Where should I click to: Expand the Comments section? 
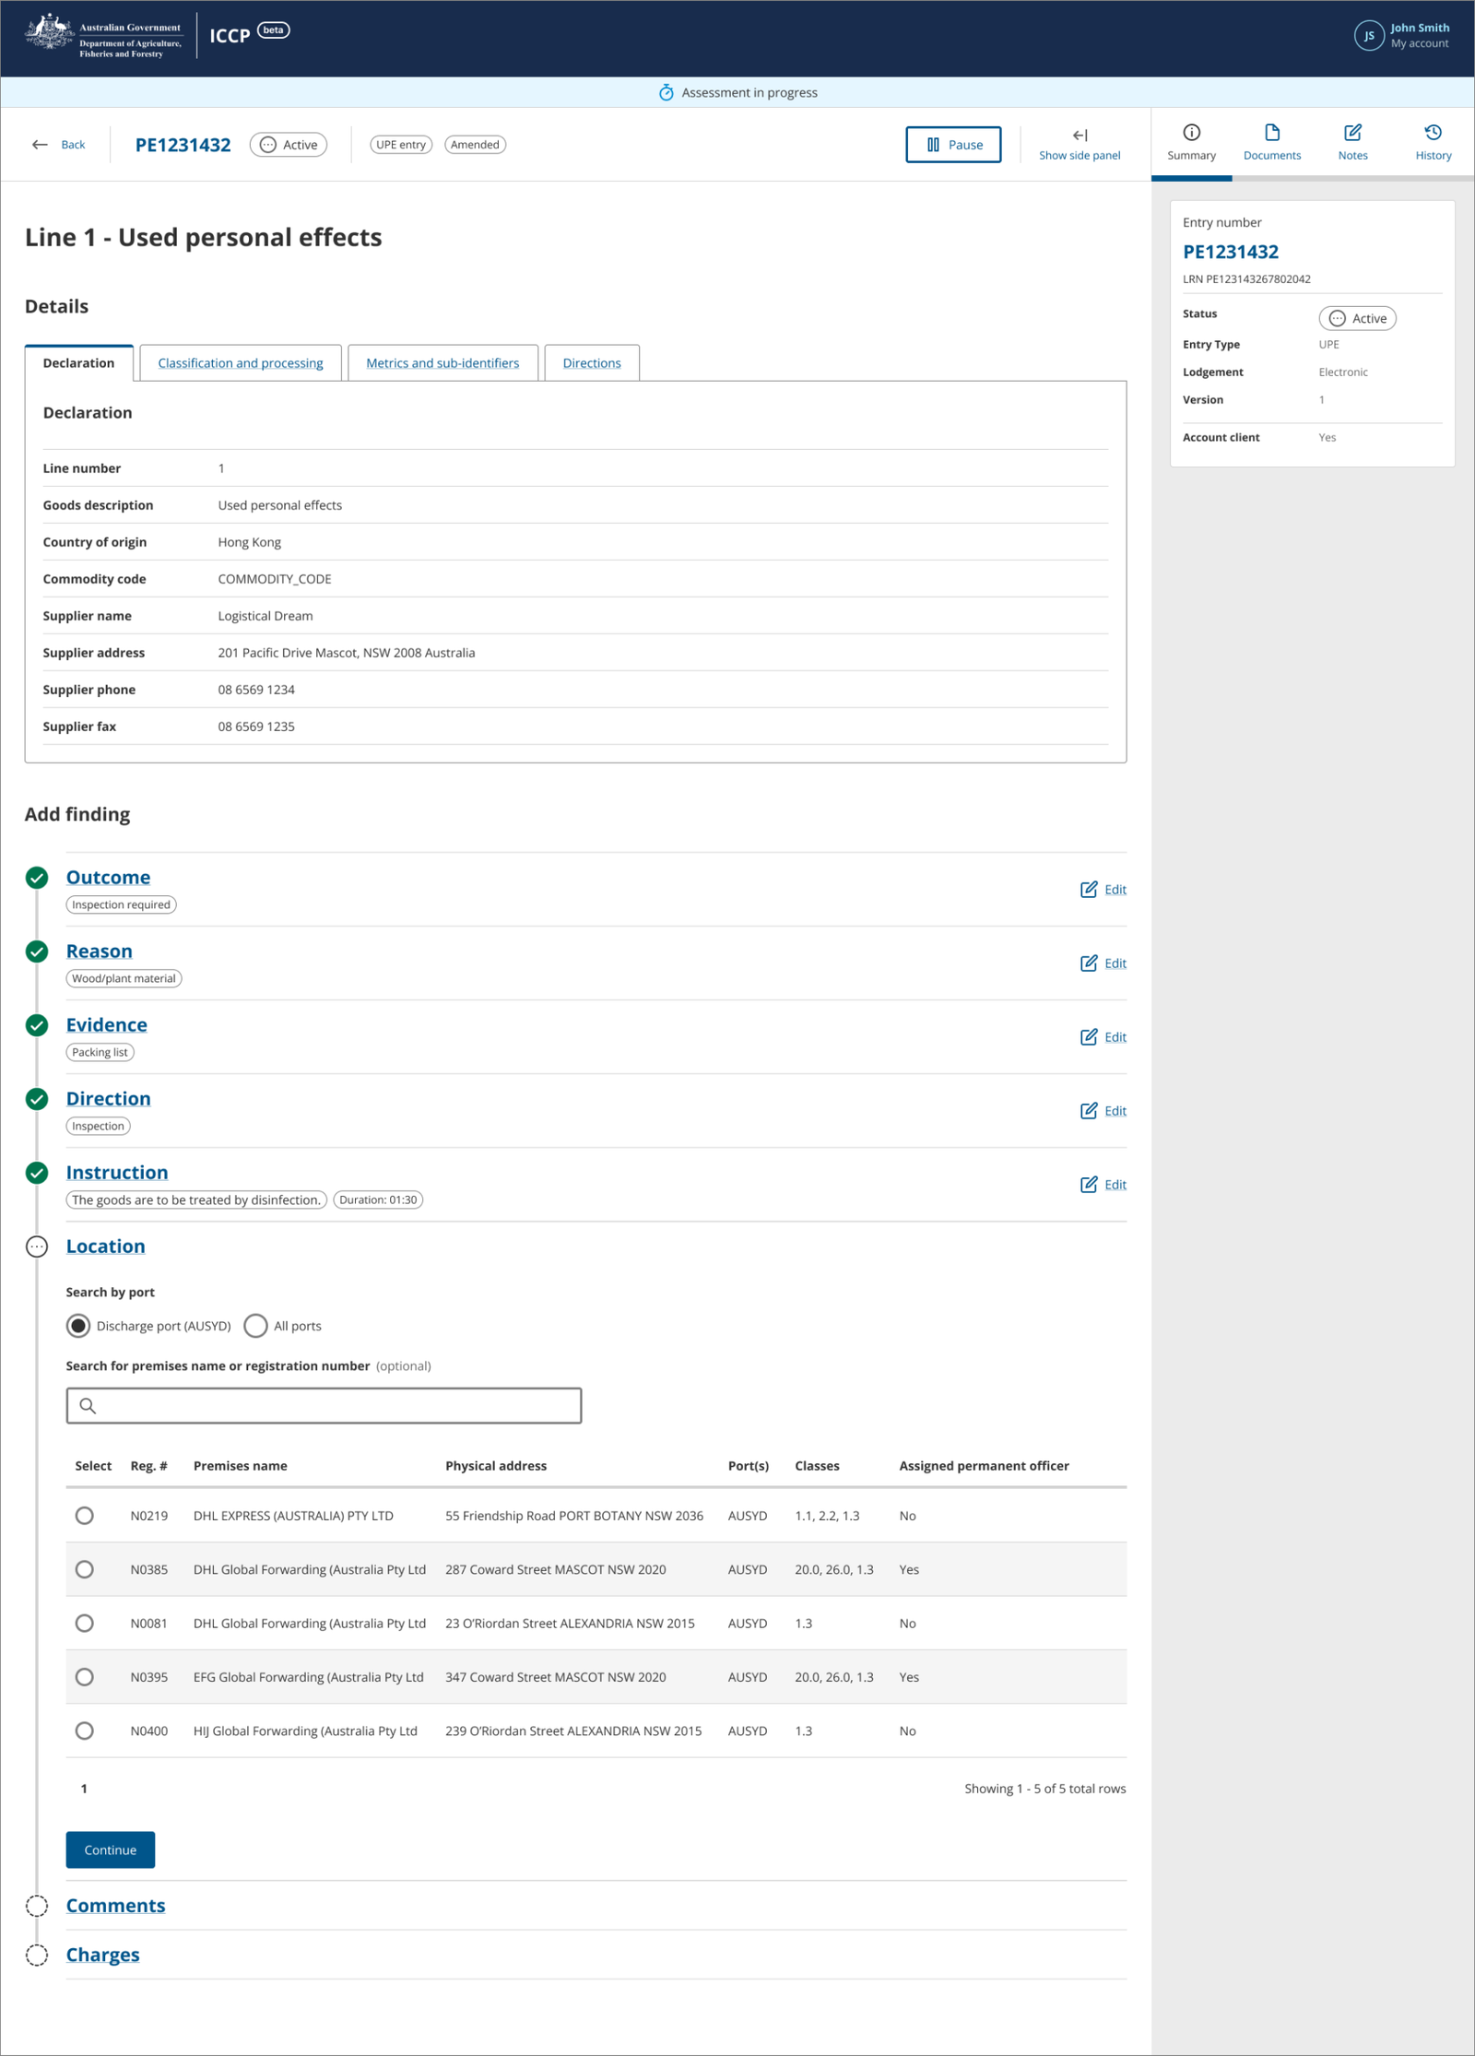coord(115,1906)
